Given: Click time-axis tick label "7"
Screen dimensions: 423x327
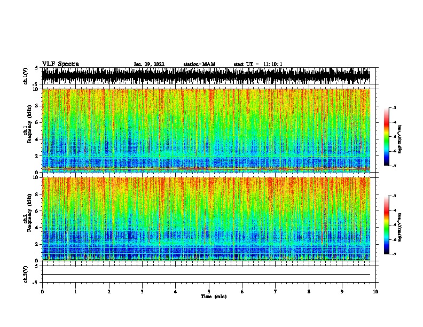Looking at the screenshot, I should 276,292.
